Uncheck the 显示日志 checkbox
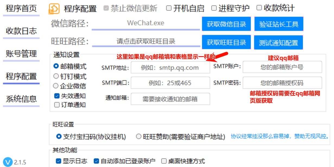This screenshot has width=334, height=167. coord(58,161)
